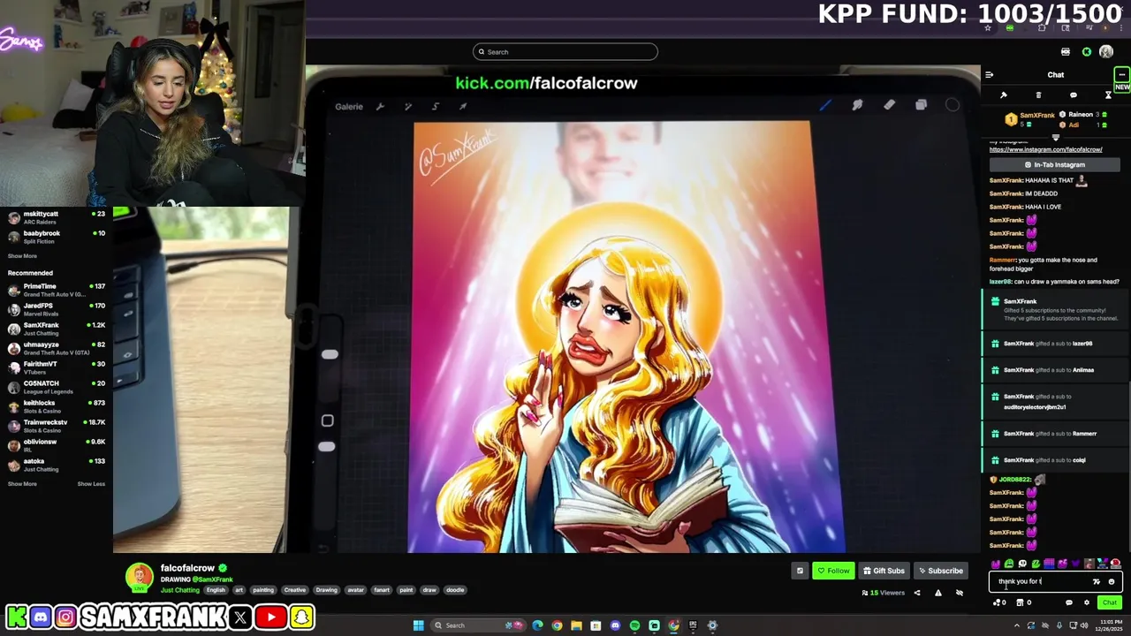Image resolution: width=1131 pixels, height=636 pixels.
Task: Click Show Less under Recommended list
Action: [91, 484]
